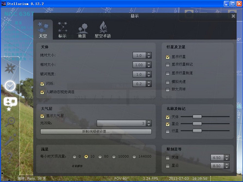Enable 行星 labels checkbox in 名称及标记
The image size is (243, 182).
point(168,131)
